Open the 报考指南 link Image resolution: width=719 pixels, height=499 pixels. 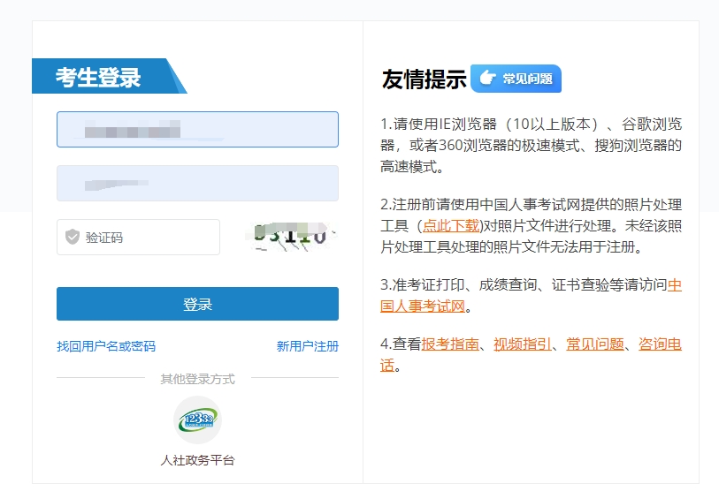(450, 344)
